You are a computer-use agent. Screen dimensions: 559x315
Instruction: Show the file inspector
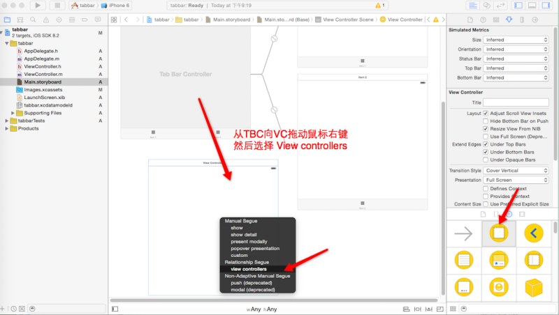coord(470,20)
